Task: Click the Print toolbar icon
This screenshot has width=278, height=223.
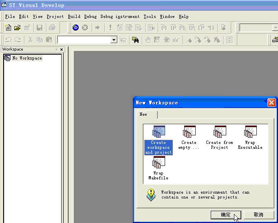Action: (x=52, y=27)
